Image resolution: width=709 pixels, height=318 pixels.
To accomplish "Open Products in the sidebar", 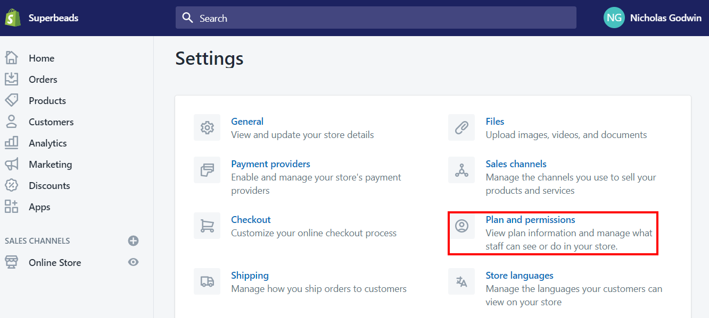I will pos(47,101).
